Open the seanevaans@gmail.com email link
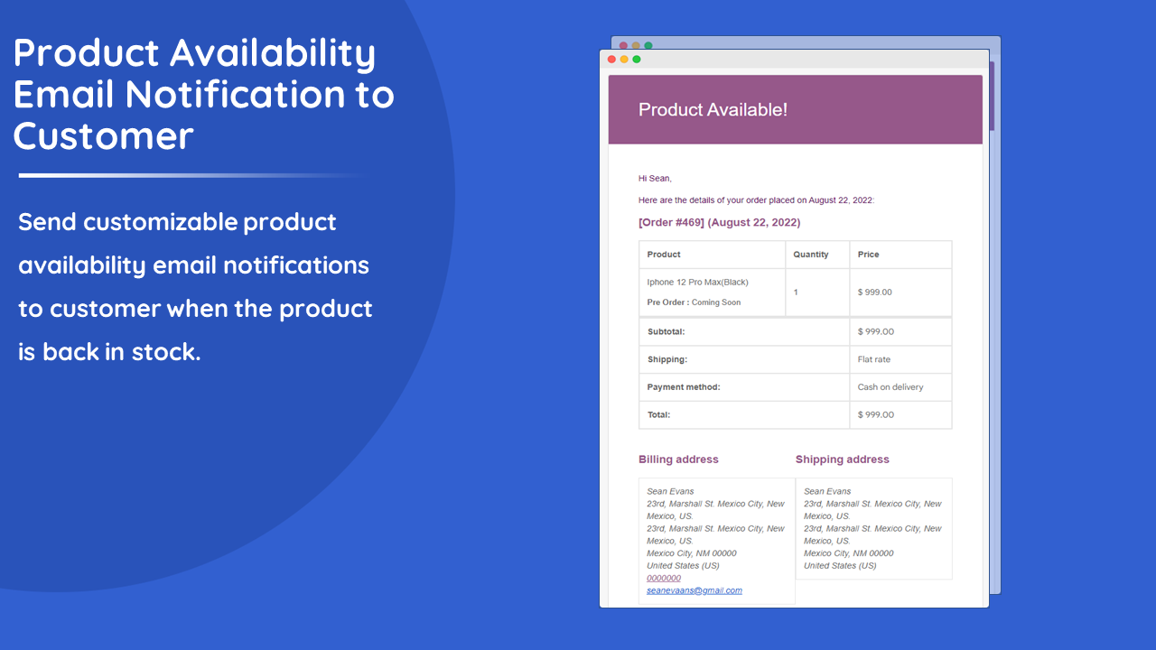 click(x=694, y=590)
